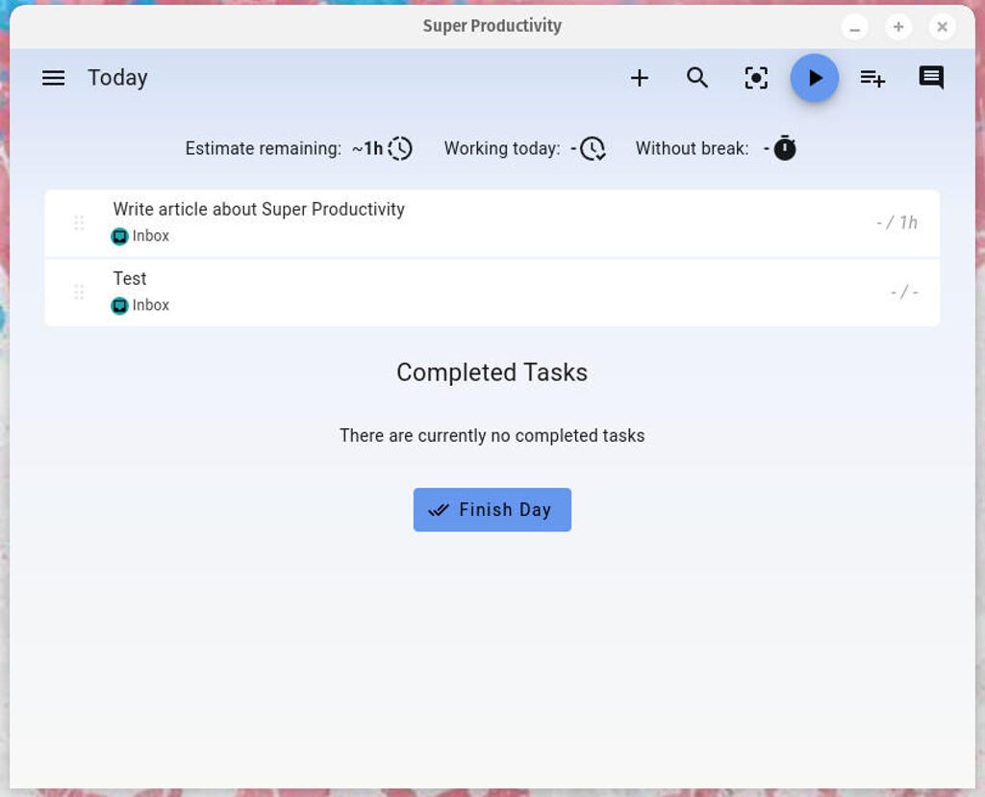The image size is (985, 797).
Task: Maximize the Super Productivity window
Action: 898,27
